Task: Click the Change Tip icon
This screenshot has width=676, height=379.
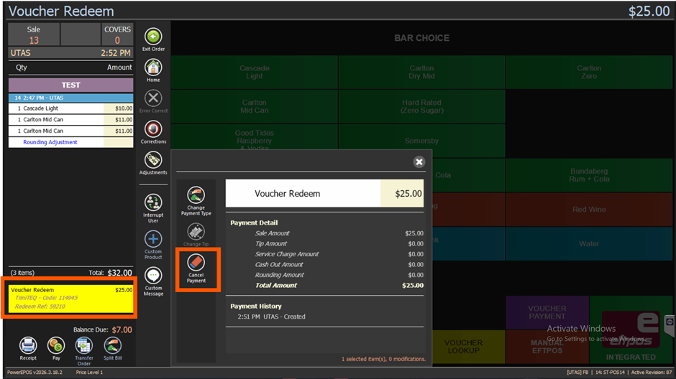Action: [196, 232]
